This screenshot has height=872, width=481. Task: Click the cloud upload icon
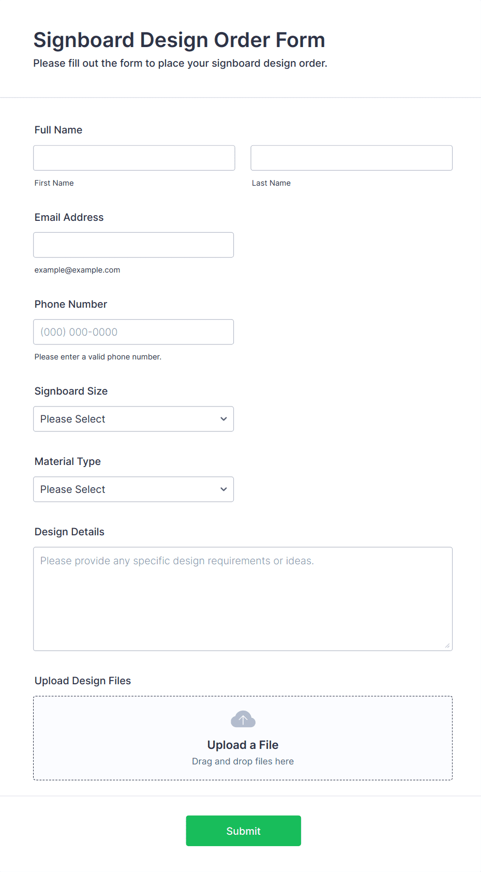(x=243, y=719)
